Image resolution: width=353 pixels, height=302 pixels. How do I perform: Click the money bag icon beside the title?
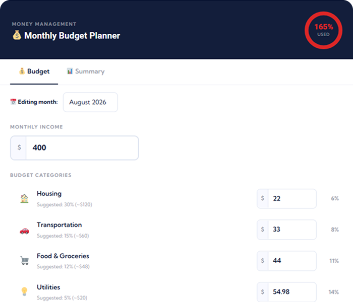(17, 35)
